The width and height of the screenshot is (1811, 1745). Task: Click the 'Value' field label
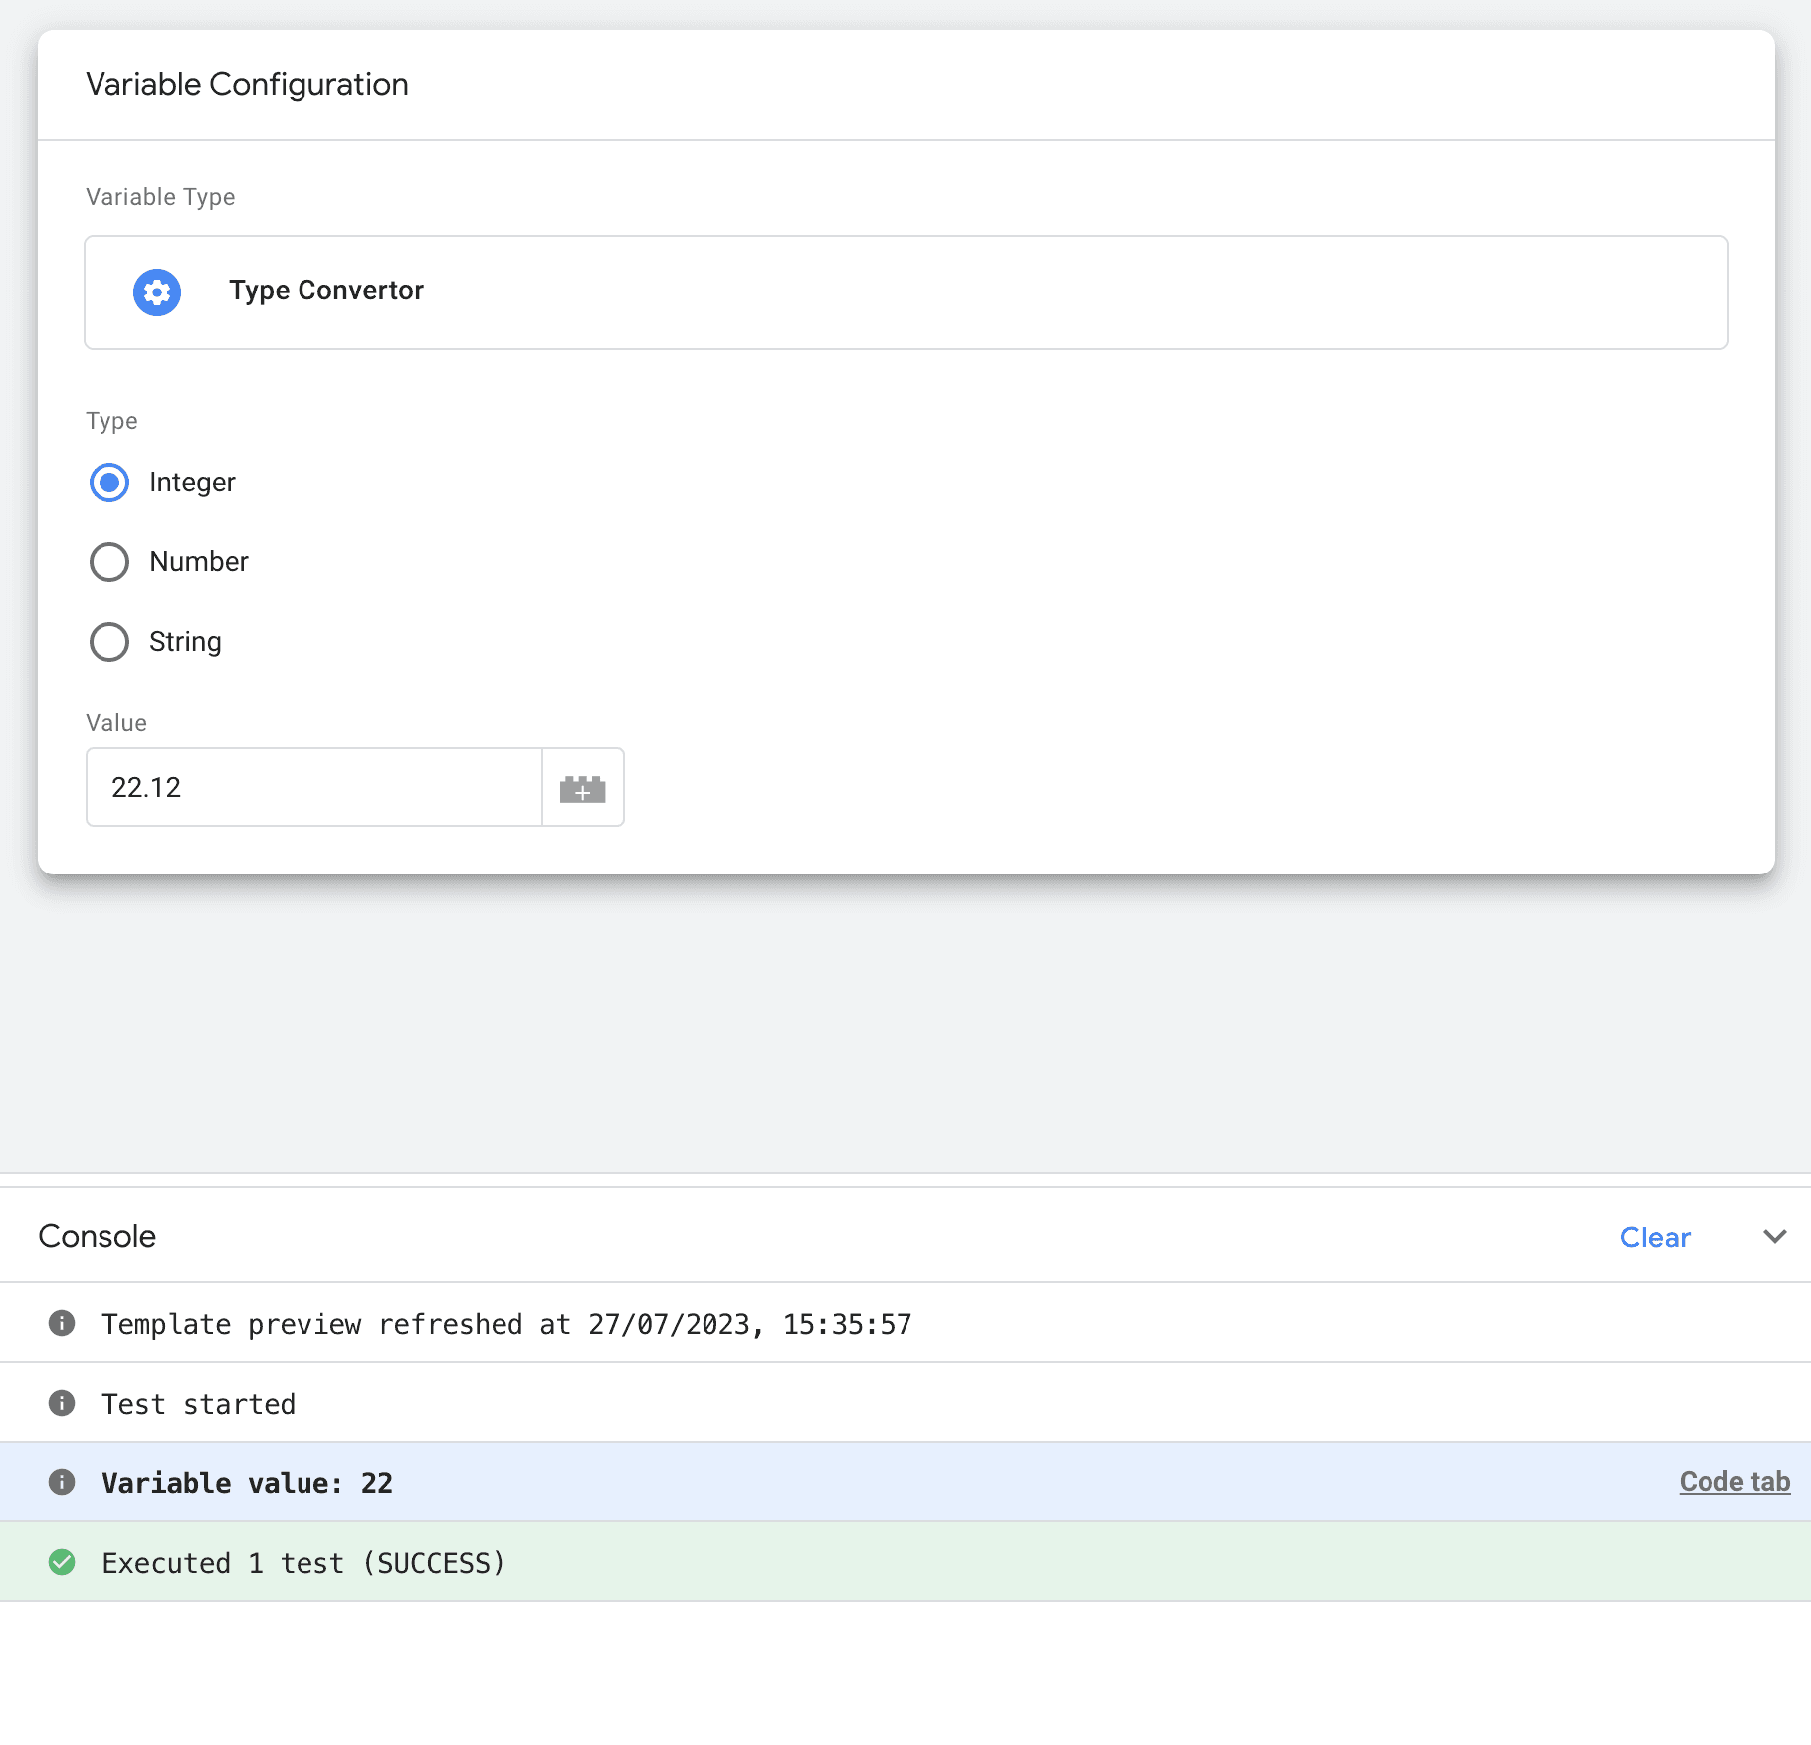[x=116, y=723]
